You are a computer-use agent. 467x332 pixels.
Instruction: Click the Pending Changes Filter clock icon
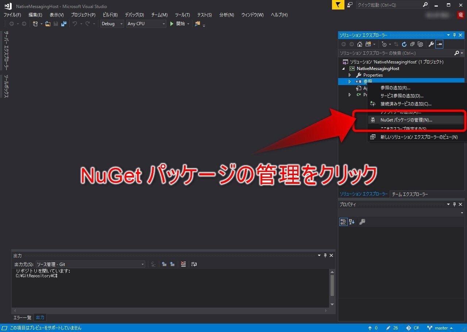(384, 44)
